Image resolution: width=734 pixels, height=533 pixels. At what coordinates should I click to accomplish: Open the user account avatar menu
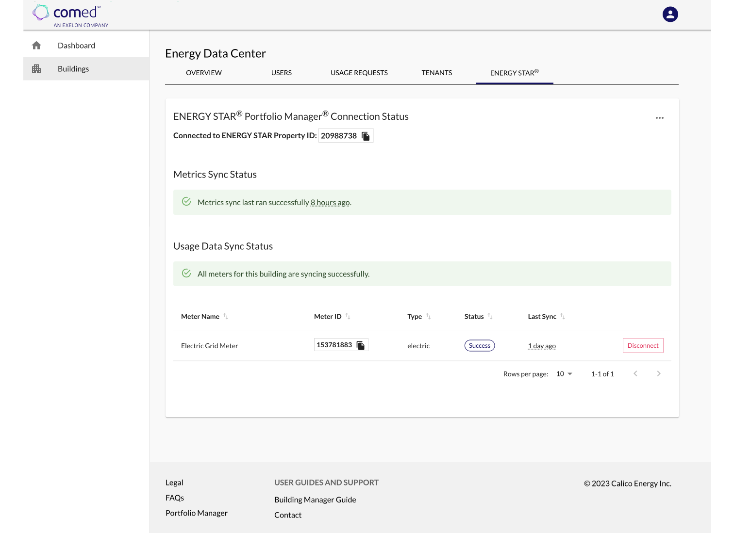click(670, 15)
